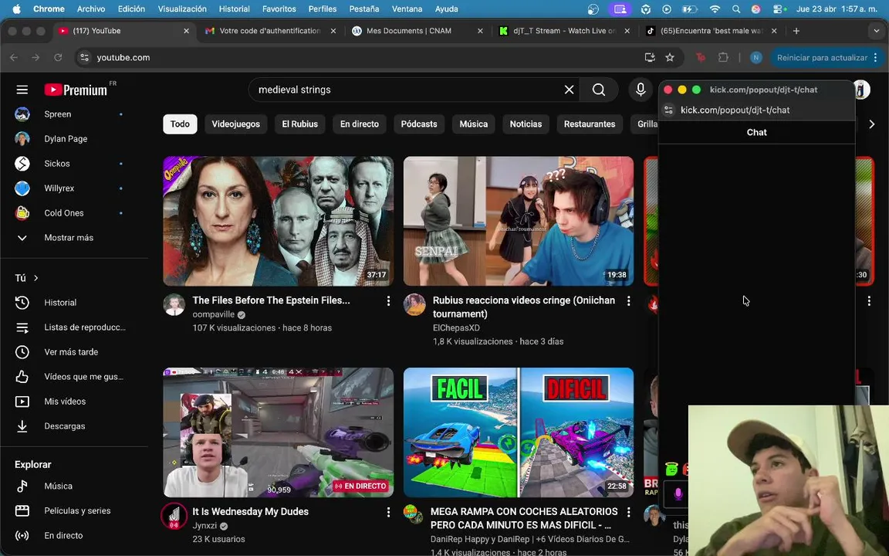The image size is (889, 556).
Task: Show next filter chips with right arrow
Action: (x=872, y=124)
